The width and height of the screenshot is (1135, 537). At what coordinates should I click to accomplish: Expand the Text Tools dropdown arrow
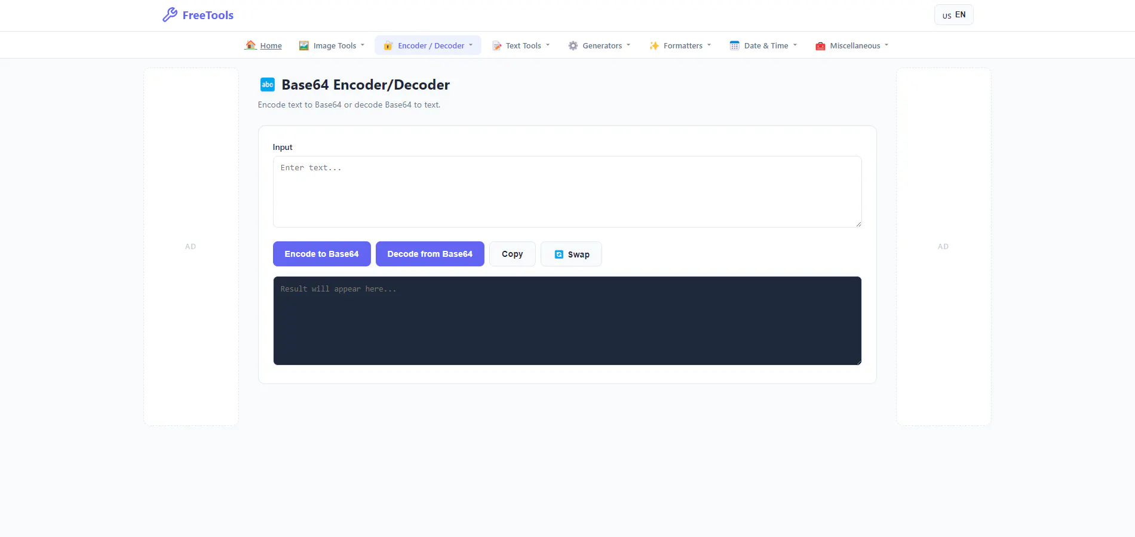click(548, 45)
